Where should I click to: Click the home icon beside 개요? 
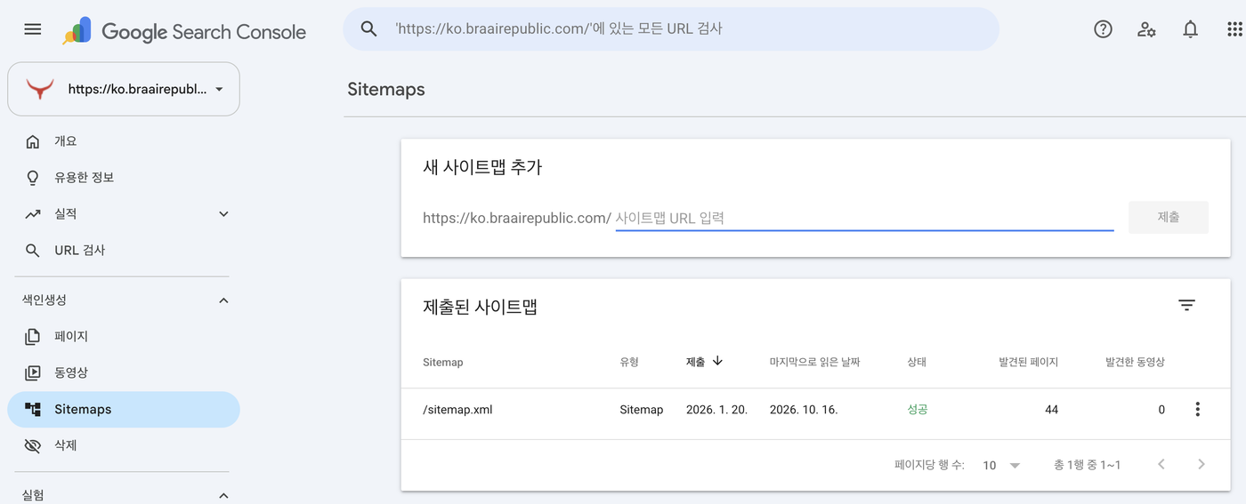click(x=33, y=141)
